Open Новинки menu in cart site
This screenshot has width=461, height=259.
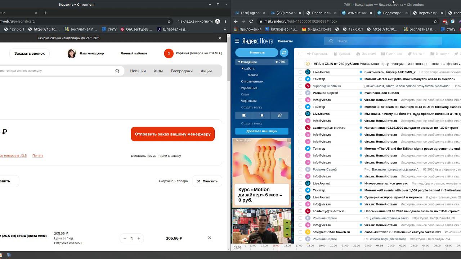(138, 71)
